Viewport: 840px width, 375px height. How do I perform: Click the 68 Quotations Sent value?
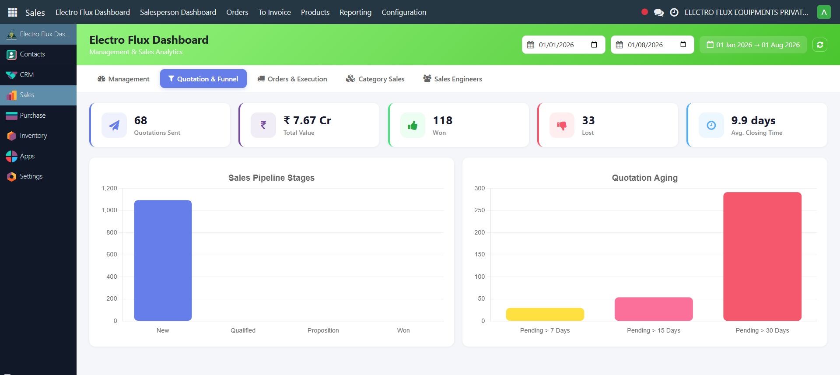click(x=140, y=120)
